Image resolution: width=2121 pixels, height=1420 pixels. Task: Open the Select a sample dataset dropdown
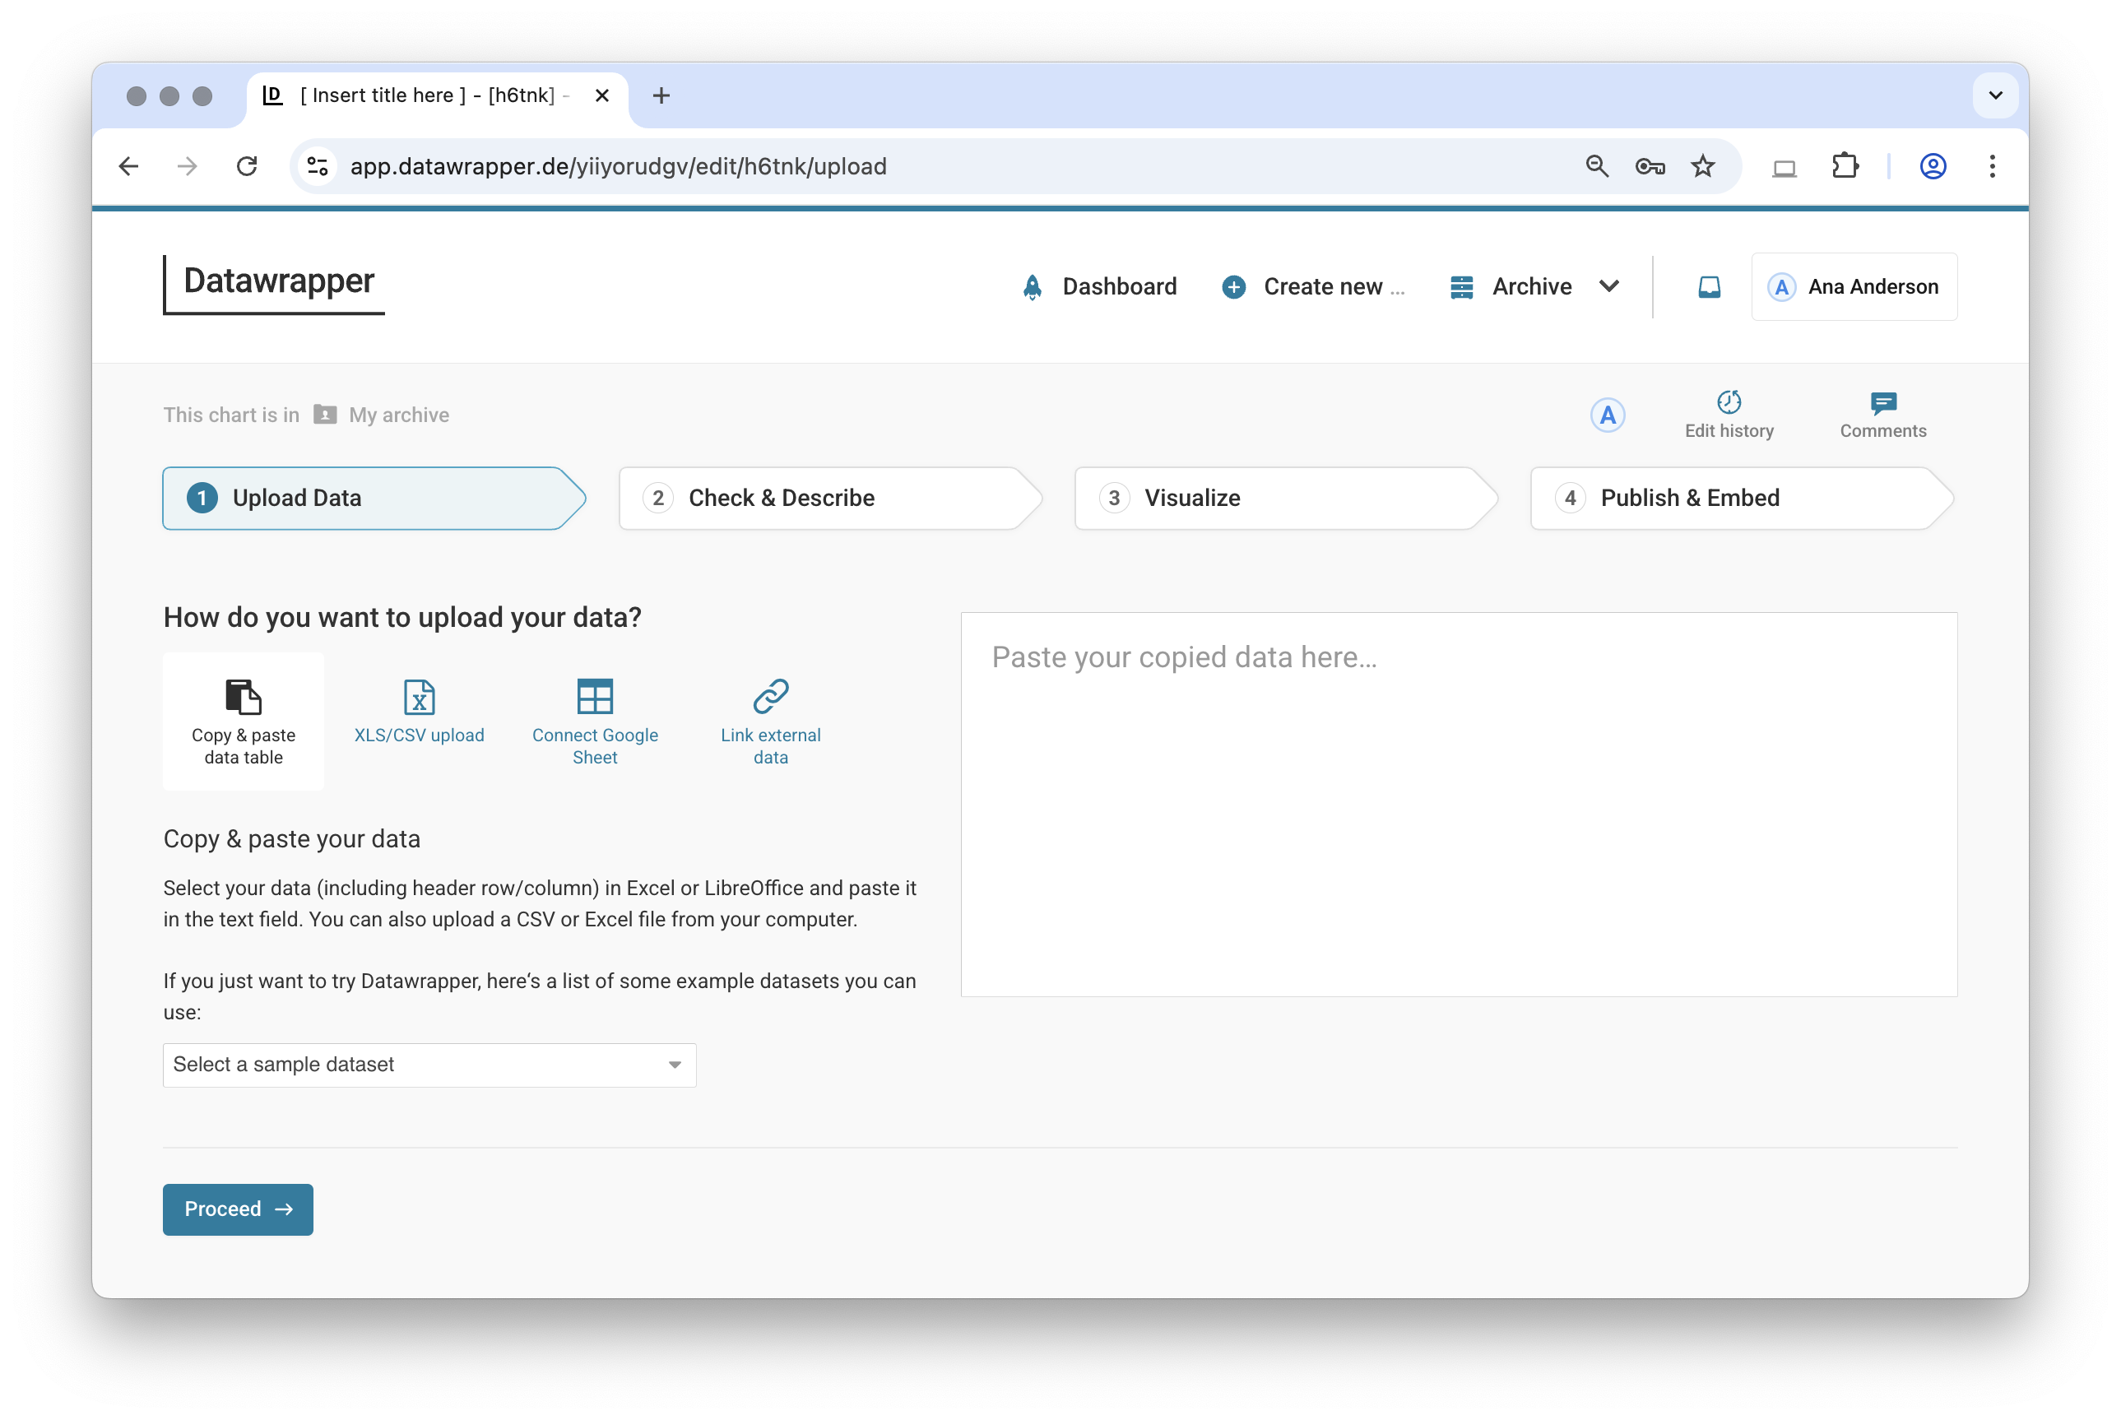click(x=429, y=1065)
